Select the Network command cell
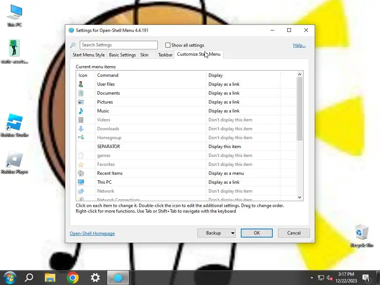 [x=151, y=191]
